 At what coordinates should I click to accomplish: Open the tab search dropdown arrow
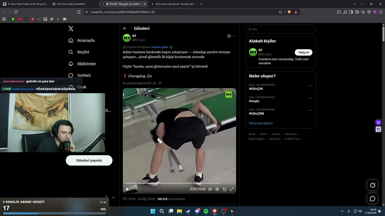click(x=355, y=4)
